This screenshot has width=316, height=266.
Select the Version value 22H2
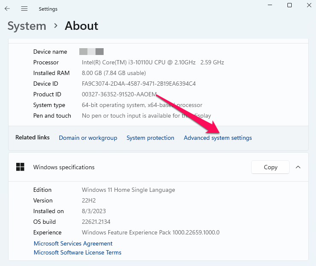89,200
